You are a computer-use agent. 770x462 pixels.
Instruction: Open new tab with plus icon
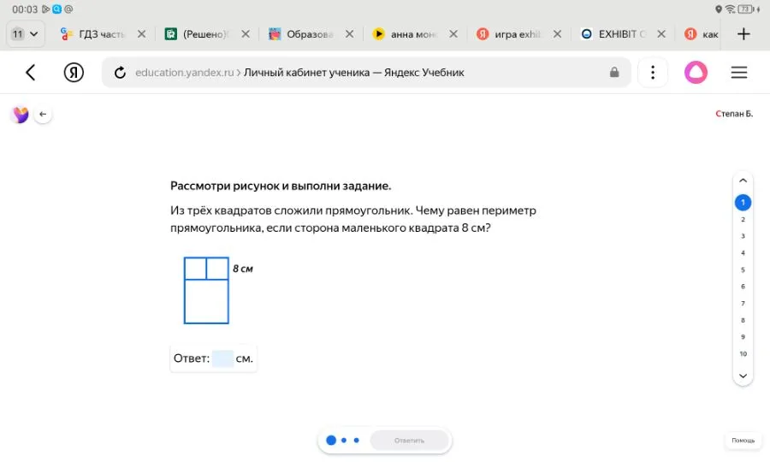(x=743, y=34)
